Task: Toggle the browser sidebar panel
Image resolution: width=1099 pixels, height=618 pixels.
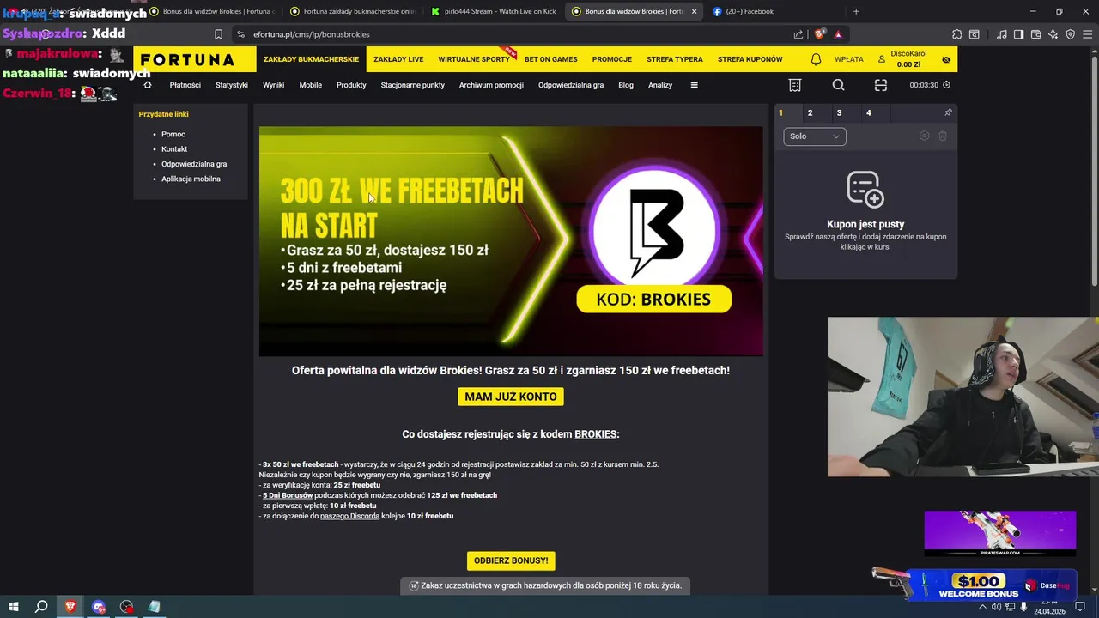Action: tap(1018, 34)
